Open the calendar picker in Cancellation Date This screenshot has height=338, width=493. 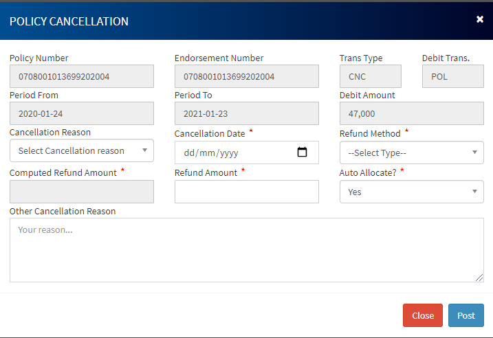302,153
